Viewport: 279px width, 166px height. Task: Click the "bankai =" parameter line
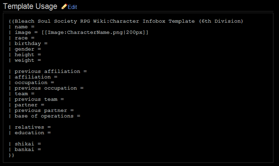click(x=25, y=149)
